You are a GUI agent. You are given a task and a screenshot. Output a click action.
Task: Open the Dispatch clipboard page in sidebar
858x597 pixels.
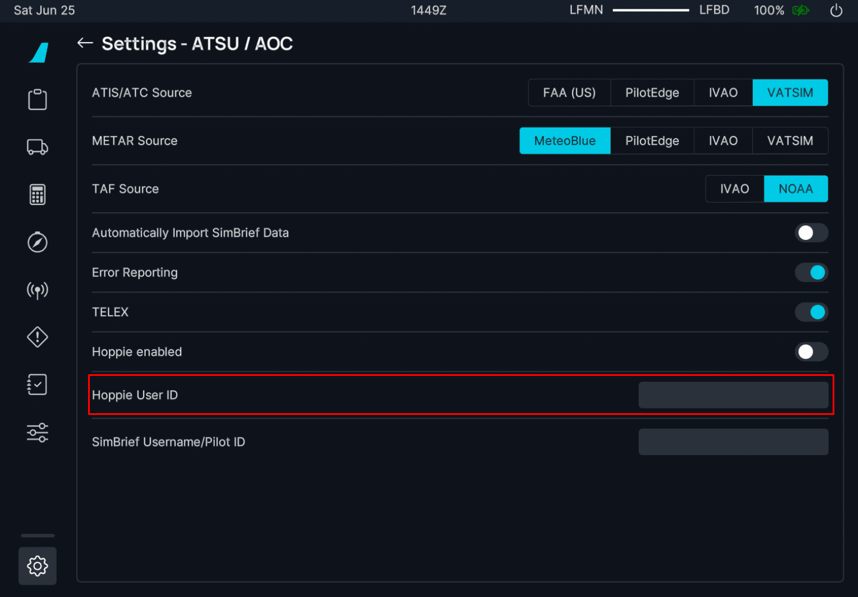pyautogui.click(x=37, y=99)
